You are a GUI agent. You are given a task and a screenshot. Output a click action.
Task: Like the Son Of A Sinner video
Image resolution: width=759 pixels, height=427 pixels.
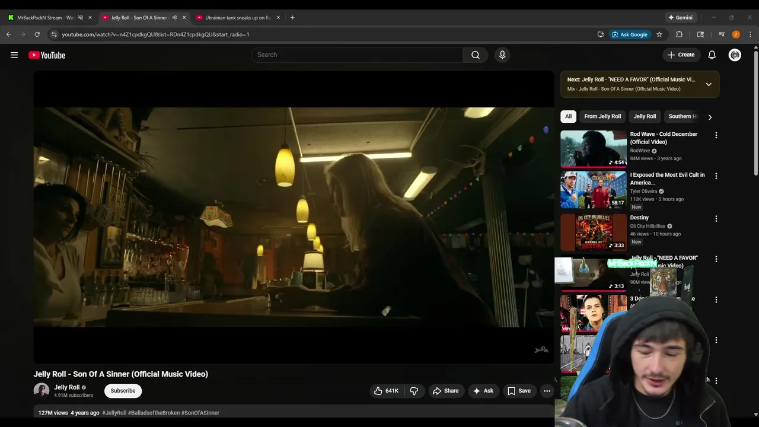pos(386,391)
